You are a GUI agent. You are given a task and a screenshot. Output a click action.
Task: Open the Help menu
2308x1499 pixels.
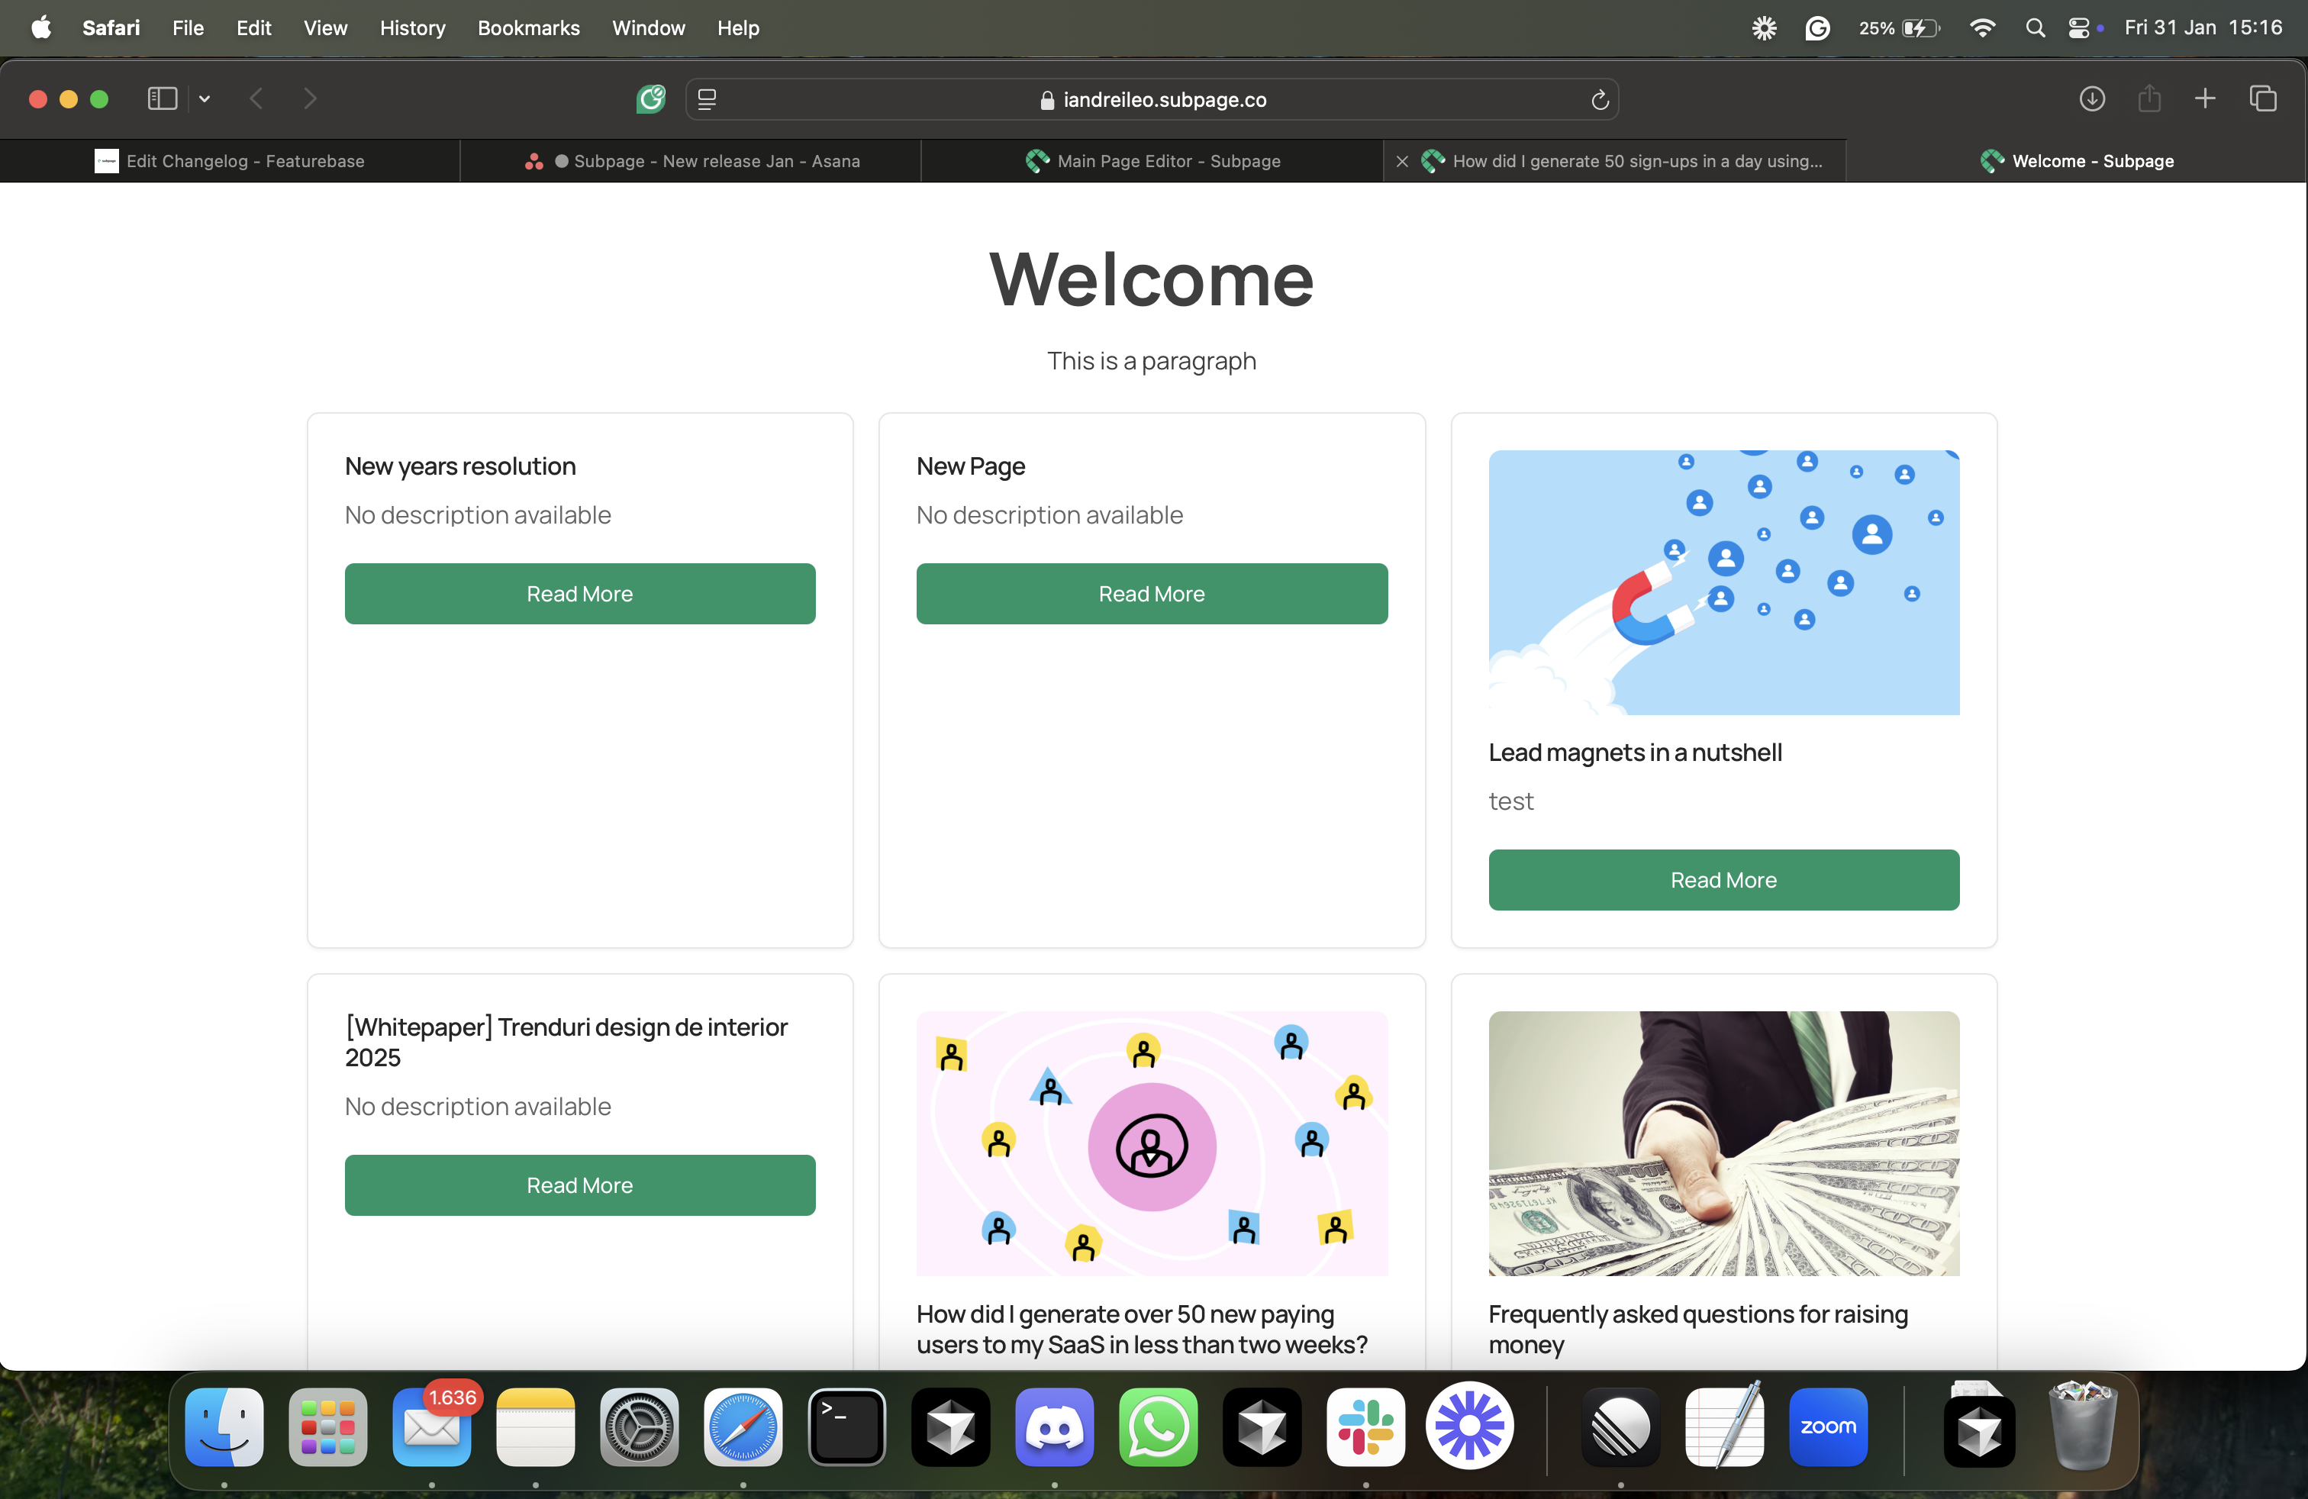pos(738,27)
